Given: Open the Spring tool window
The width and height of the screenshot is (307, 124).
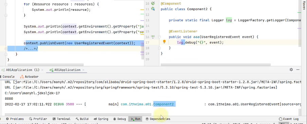Looking at the screenshot, I should 101,119.
